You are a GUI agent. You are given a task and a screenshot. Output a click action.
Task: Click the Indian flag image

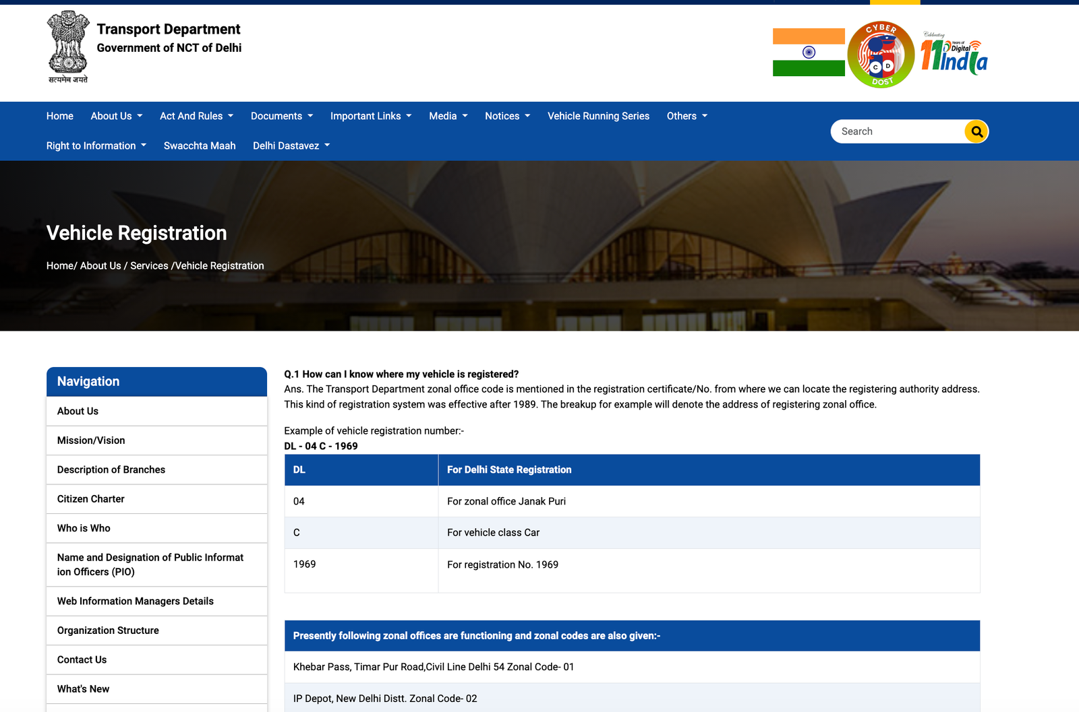pos(809,53)
